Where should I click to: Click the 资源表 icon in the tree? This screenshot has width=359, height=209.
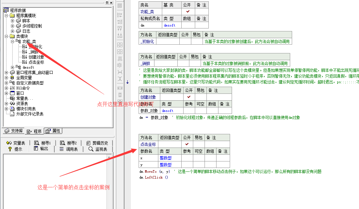pos(12,104)
